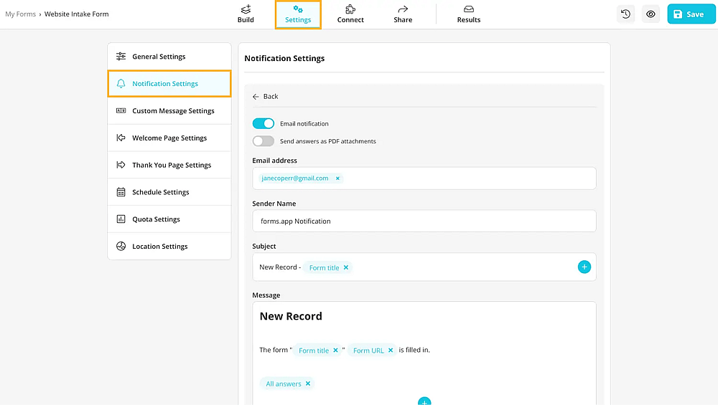Open Thank You Page Settings
The image size is (718, 405).
[169, 165]
